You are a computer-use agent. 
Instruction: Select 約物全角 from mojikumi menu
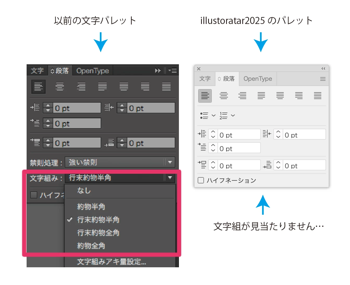(x=120, y=246)
